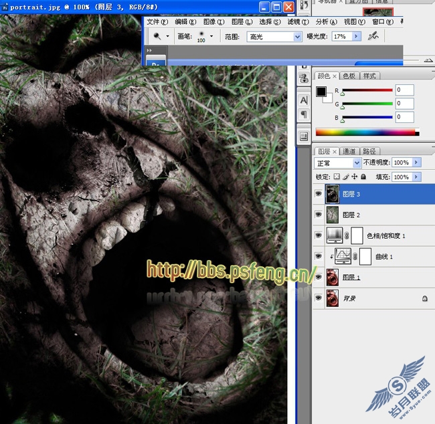
Task: Hide 曲线 1 layer eye icon
Action: tap(319, 256)
